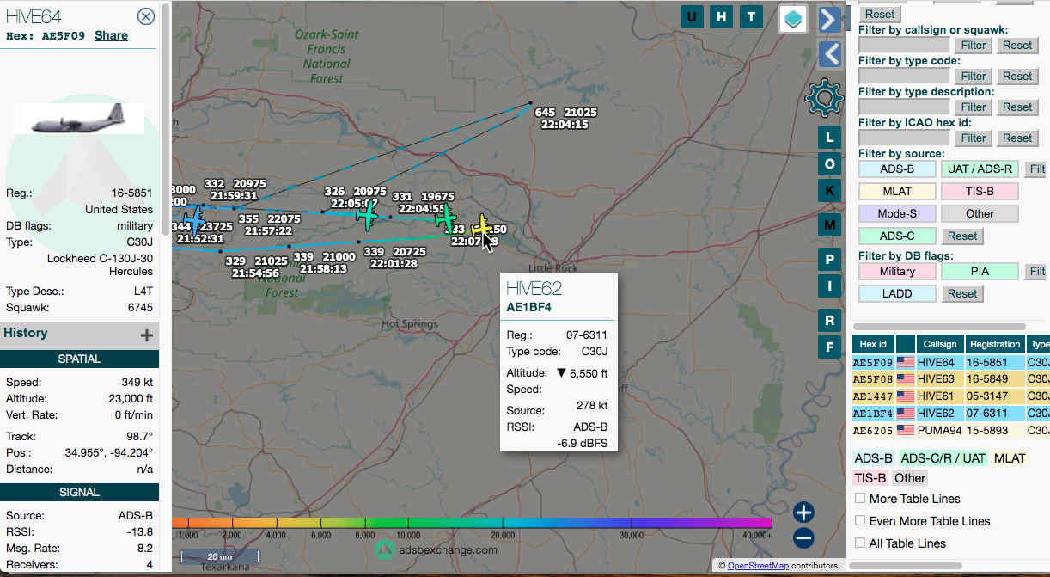
Task: Toggle the Mode-S source filter
Action: pos(895,214)
